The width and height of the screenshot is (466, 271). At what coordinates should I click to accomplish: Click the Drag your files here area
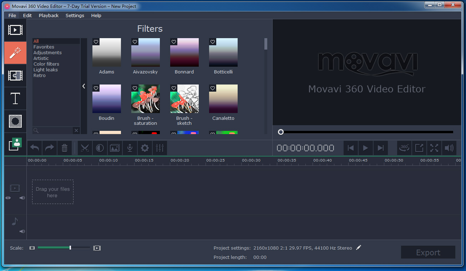[x=53, y=192]
